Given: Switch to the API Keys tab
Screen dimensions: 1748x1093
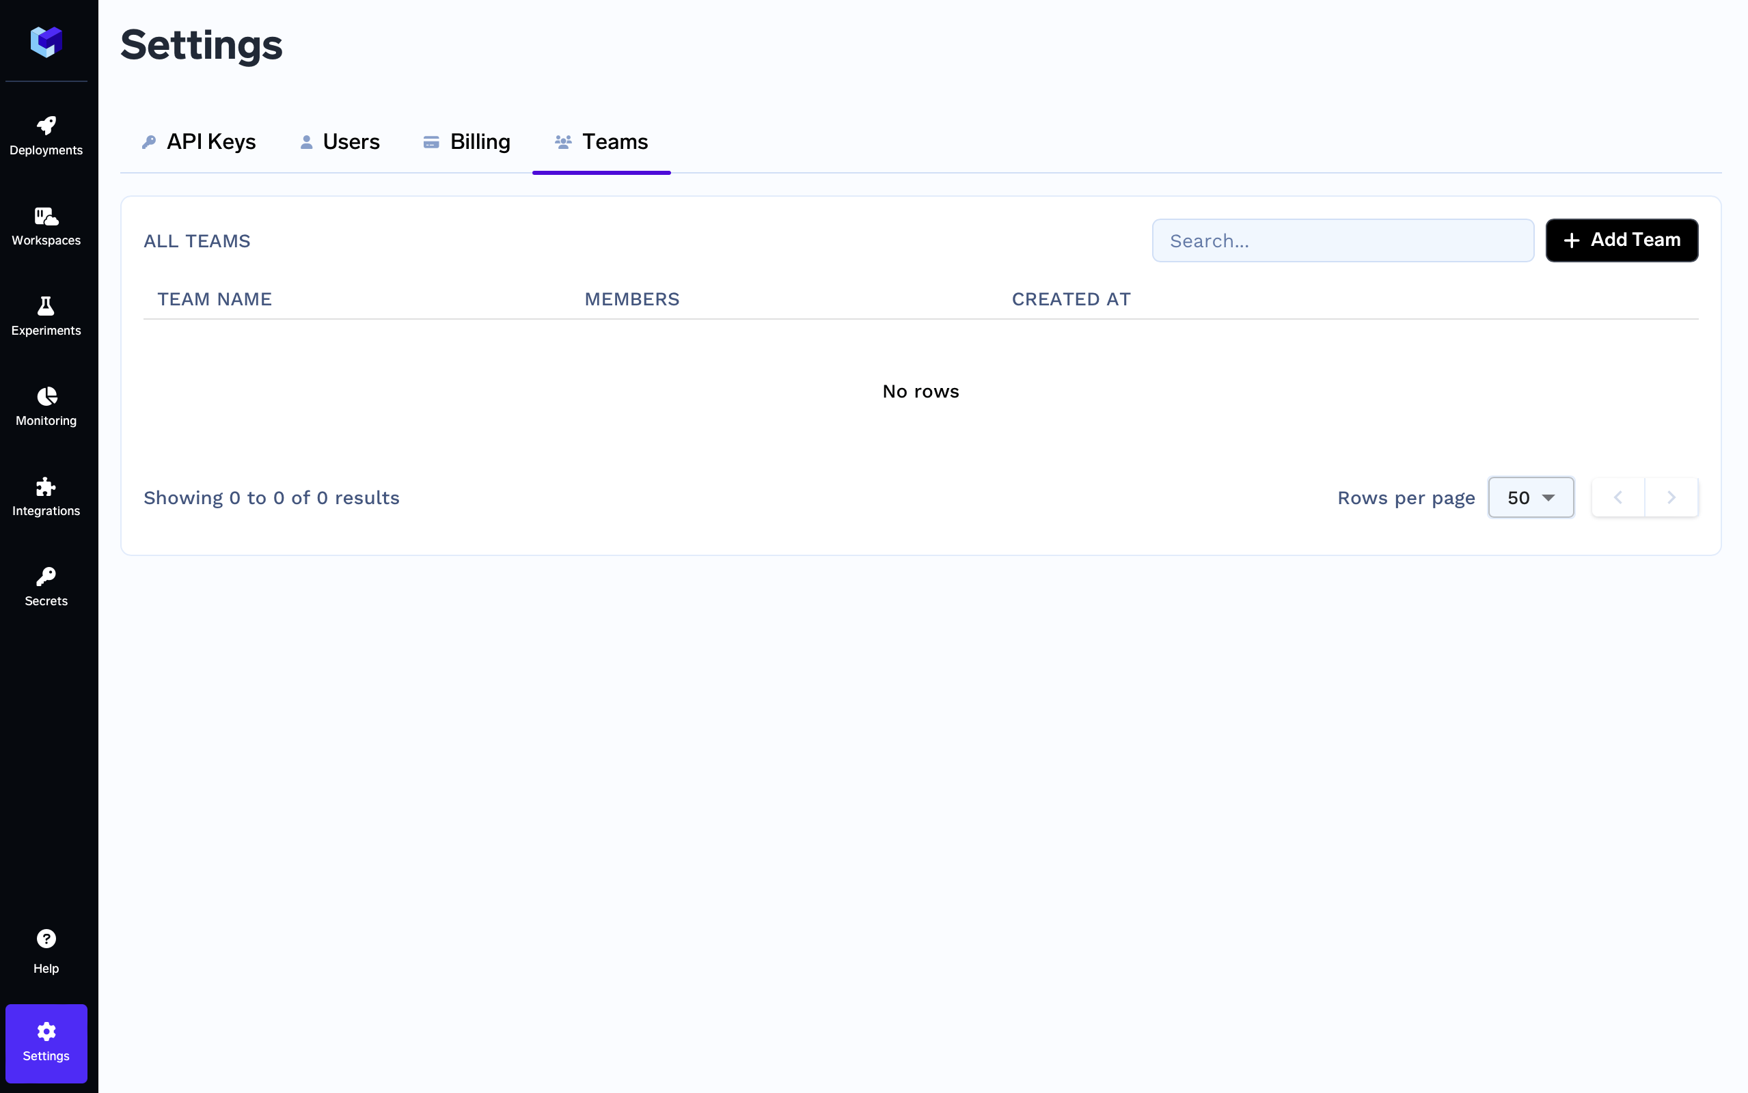Looking at the screenshot, I should click(x=199, y=141).
